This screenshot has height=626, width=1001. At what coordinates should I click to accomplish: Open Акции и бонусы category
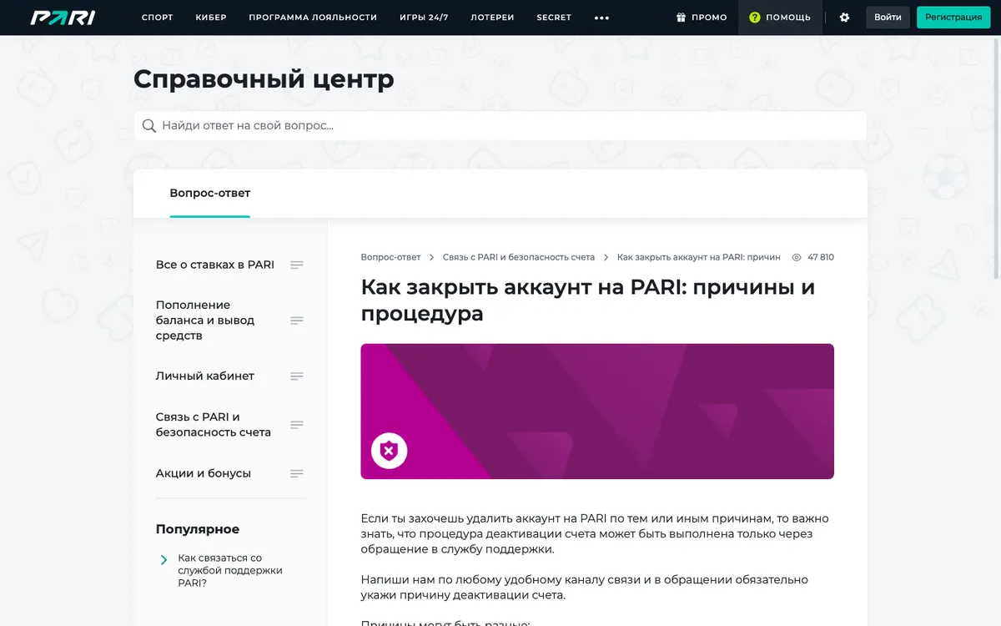(204, 473)
